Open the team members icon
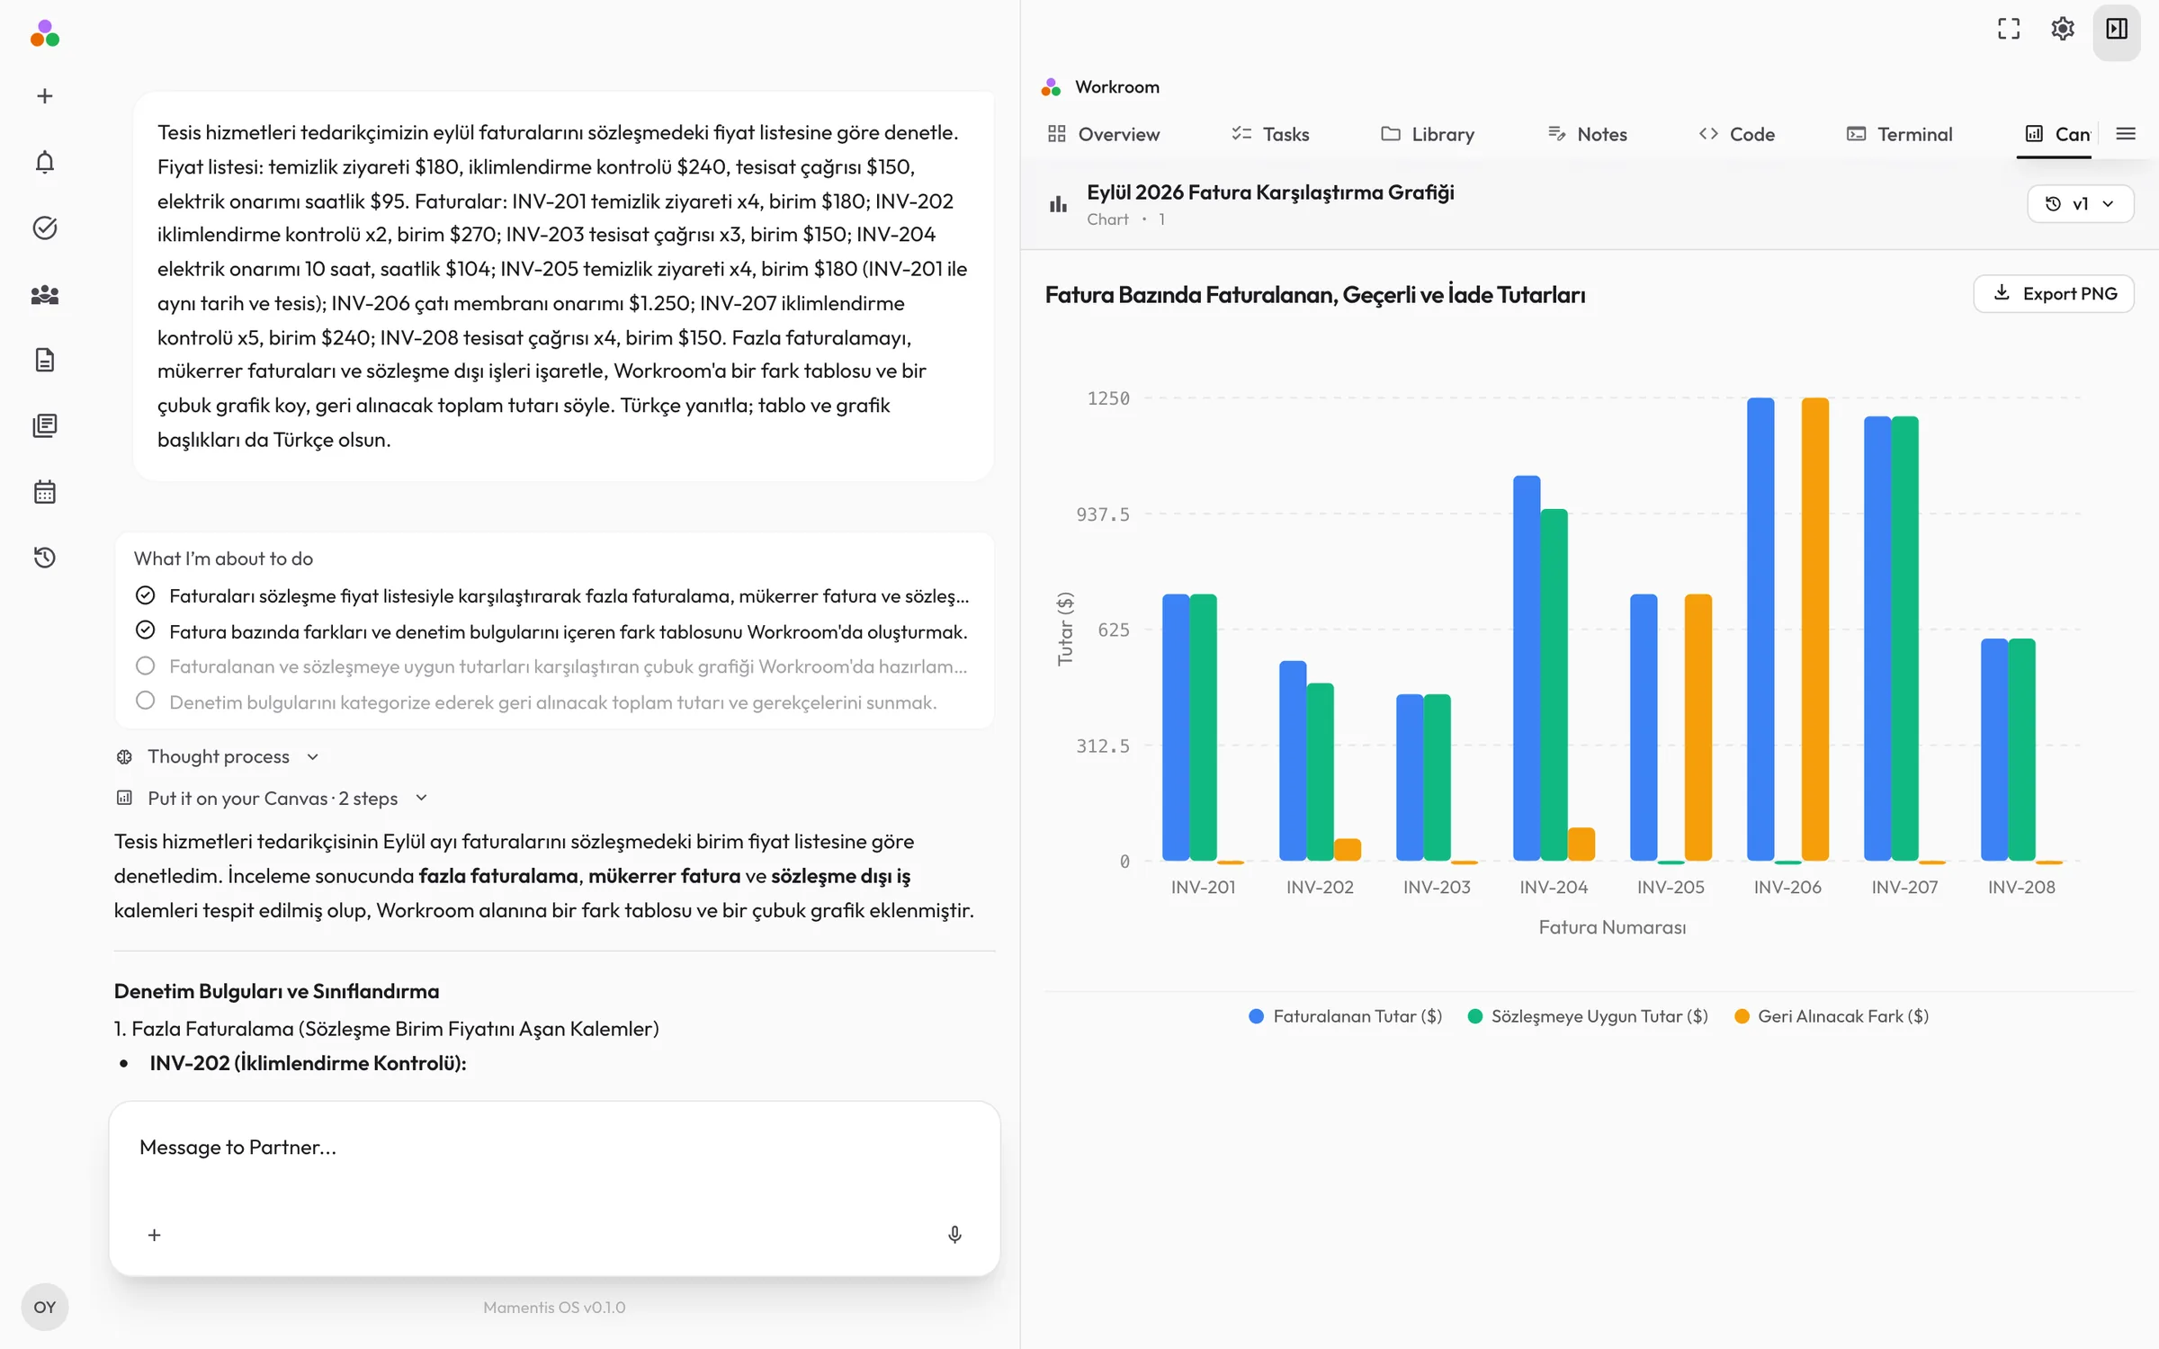 coord(44,294)
